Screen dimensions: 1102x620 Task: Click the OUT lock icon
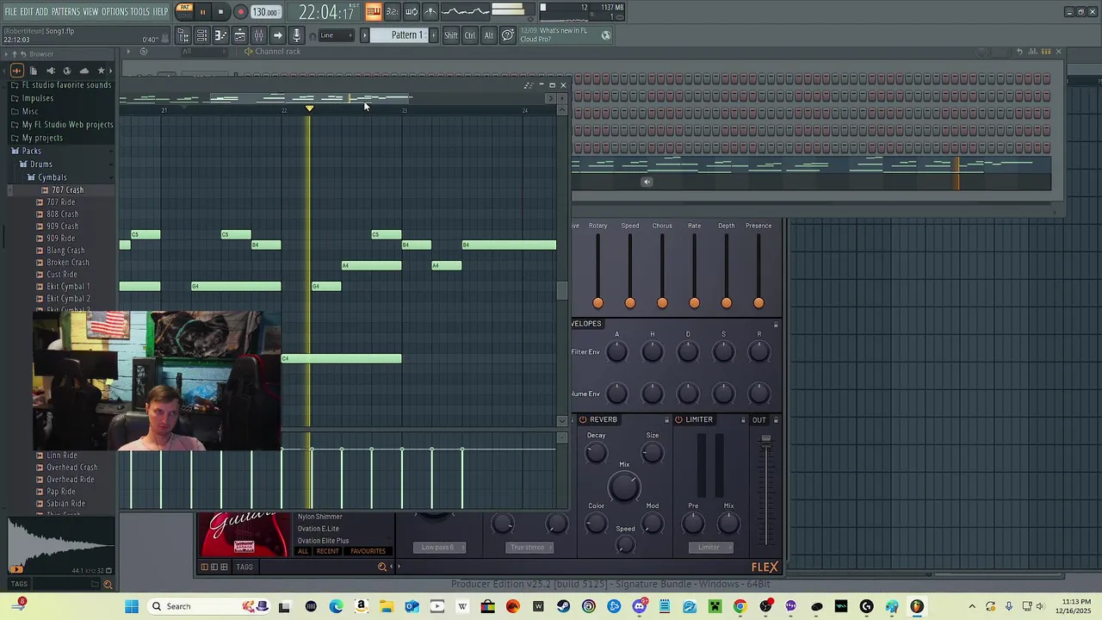tap(776, 420)
